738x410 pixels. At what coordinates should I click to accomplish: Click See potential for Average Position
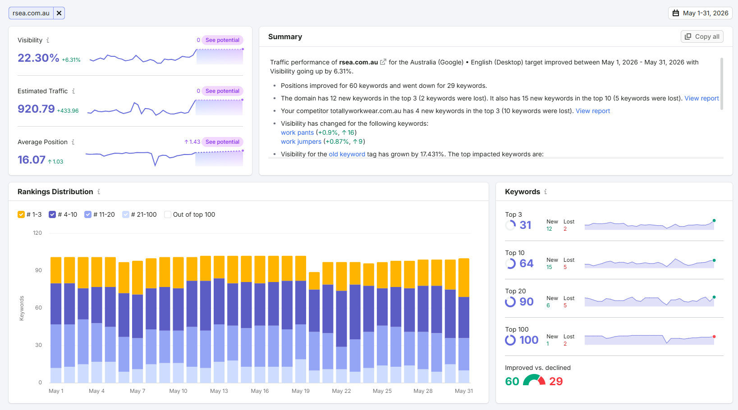pos(222,142)
